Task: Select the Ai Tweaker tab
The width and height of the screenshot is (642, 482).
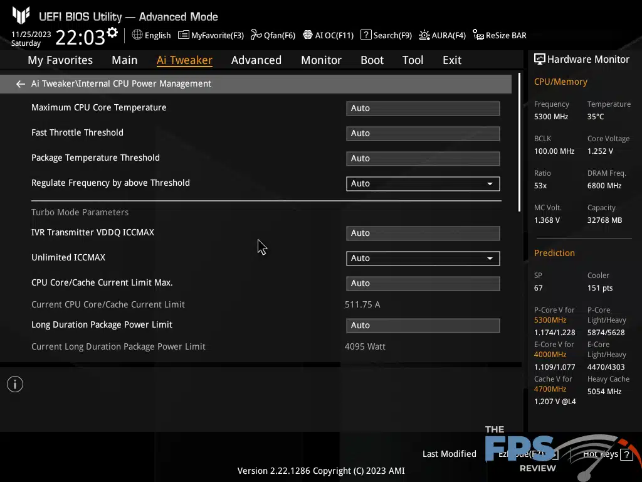Action: click(x=185, y=60)
